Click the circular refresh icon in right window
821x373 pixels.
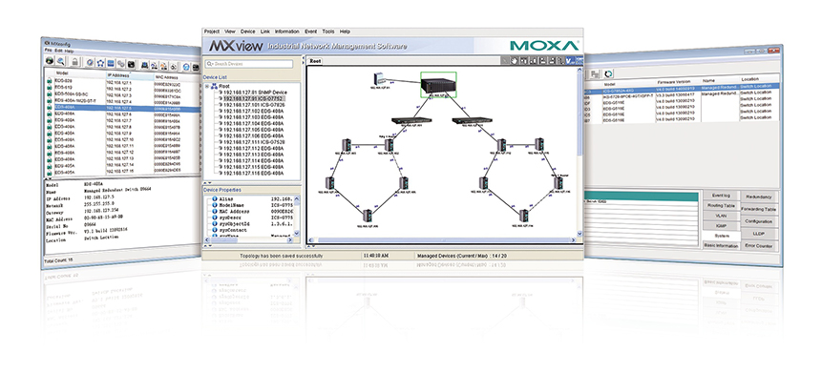[x=608, y=74]
